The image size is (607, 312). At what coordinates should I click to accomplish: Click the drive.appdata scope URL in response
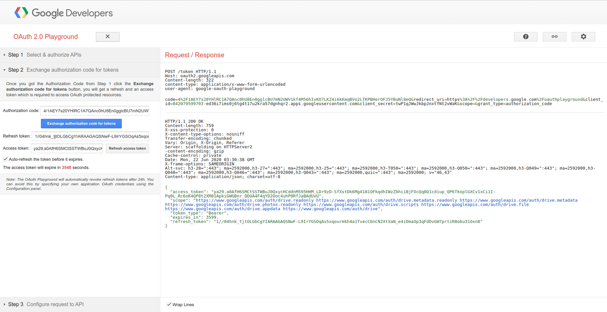click(223, 209)
